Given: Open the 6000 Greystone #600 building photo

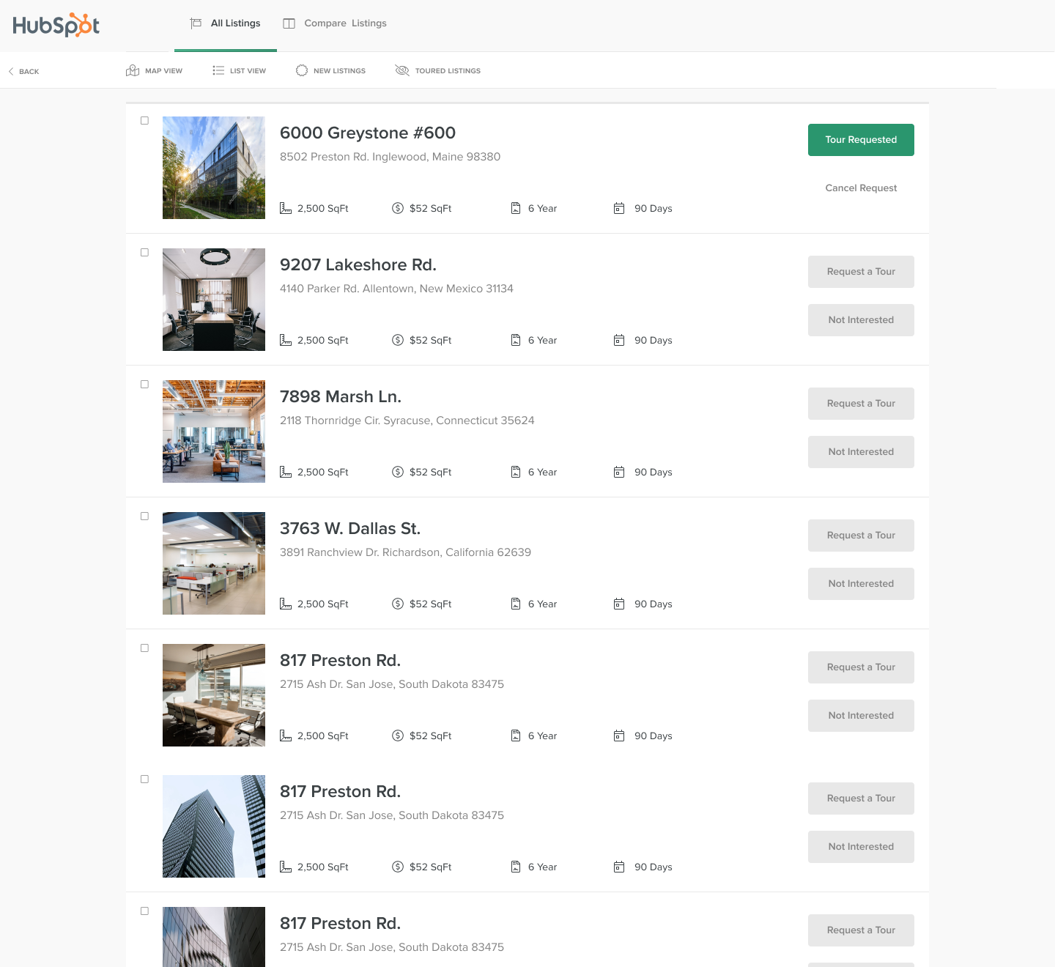Looking at the screenshot, I should coord(214,168).
